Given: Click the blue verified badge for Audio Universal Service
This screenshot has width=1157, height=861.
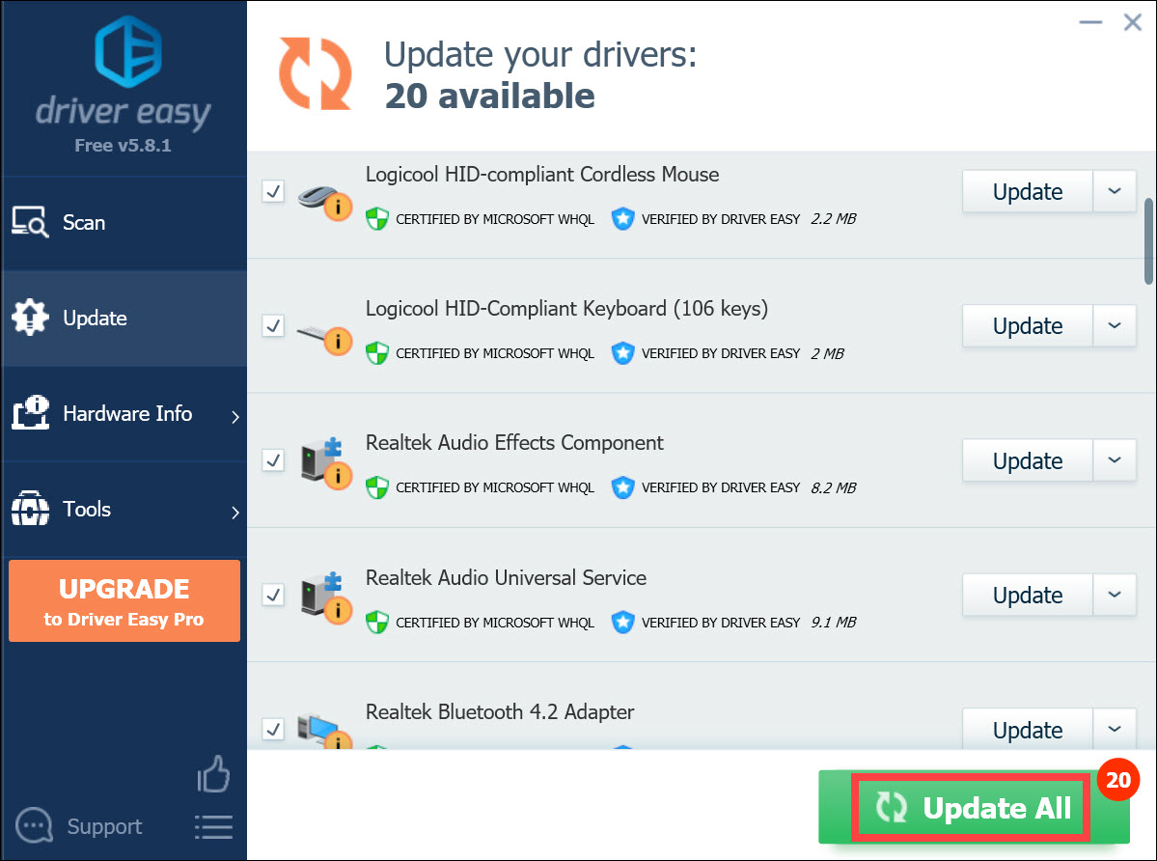Looking at the screenshot, I should tap(622, 622).
